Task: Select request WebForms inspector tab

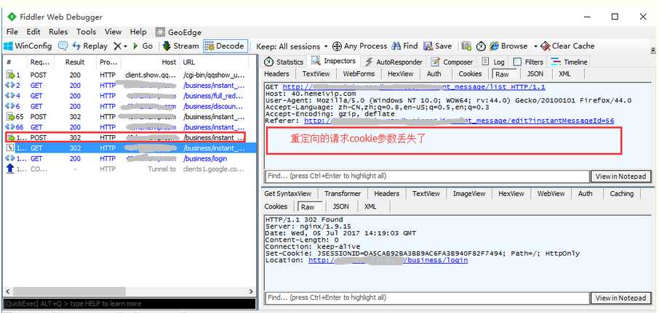Action: pyautogui.click(x=359, y=74)
